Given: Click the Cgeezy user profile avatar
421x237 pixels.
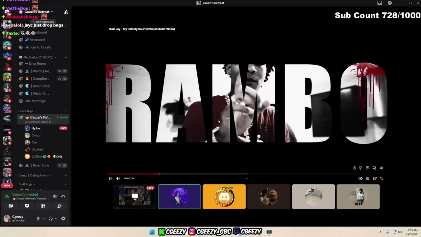Looking at the screenshot, I should click(x=7, y=218).
